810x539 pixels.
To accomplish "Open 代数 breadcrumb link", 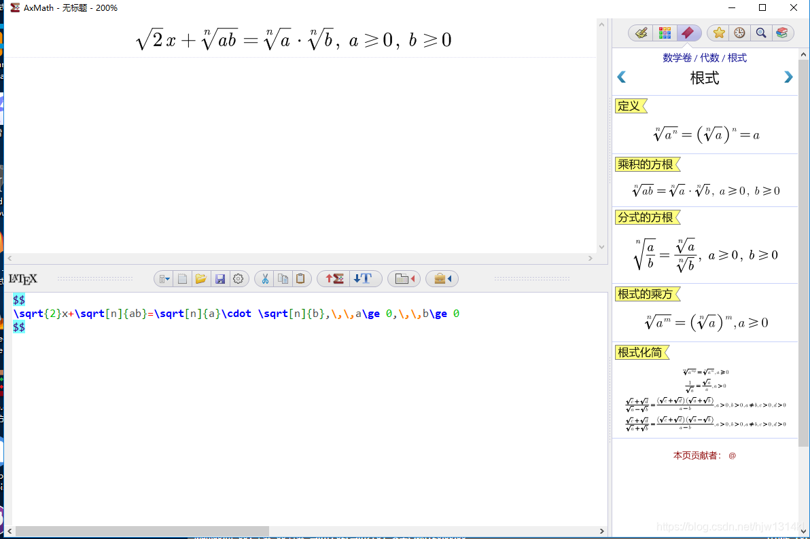I will coord(709,58).
